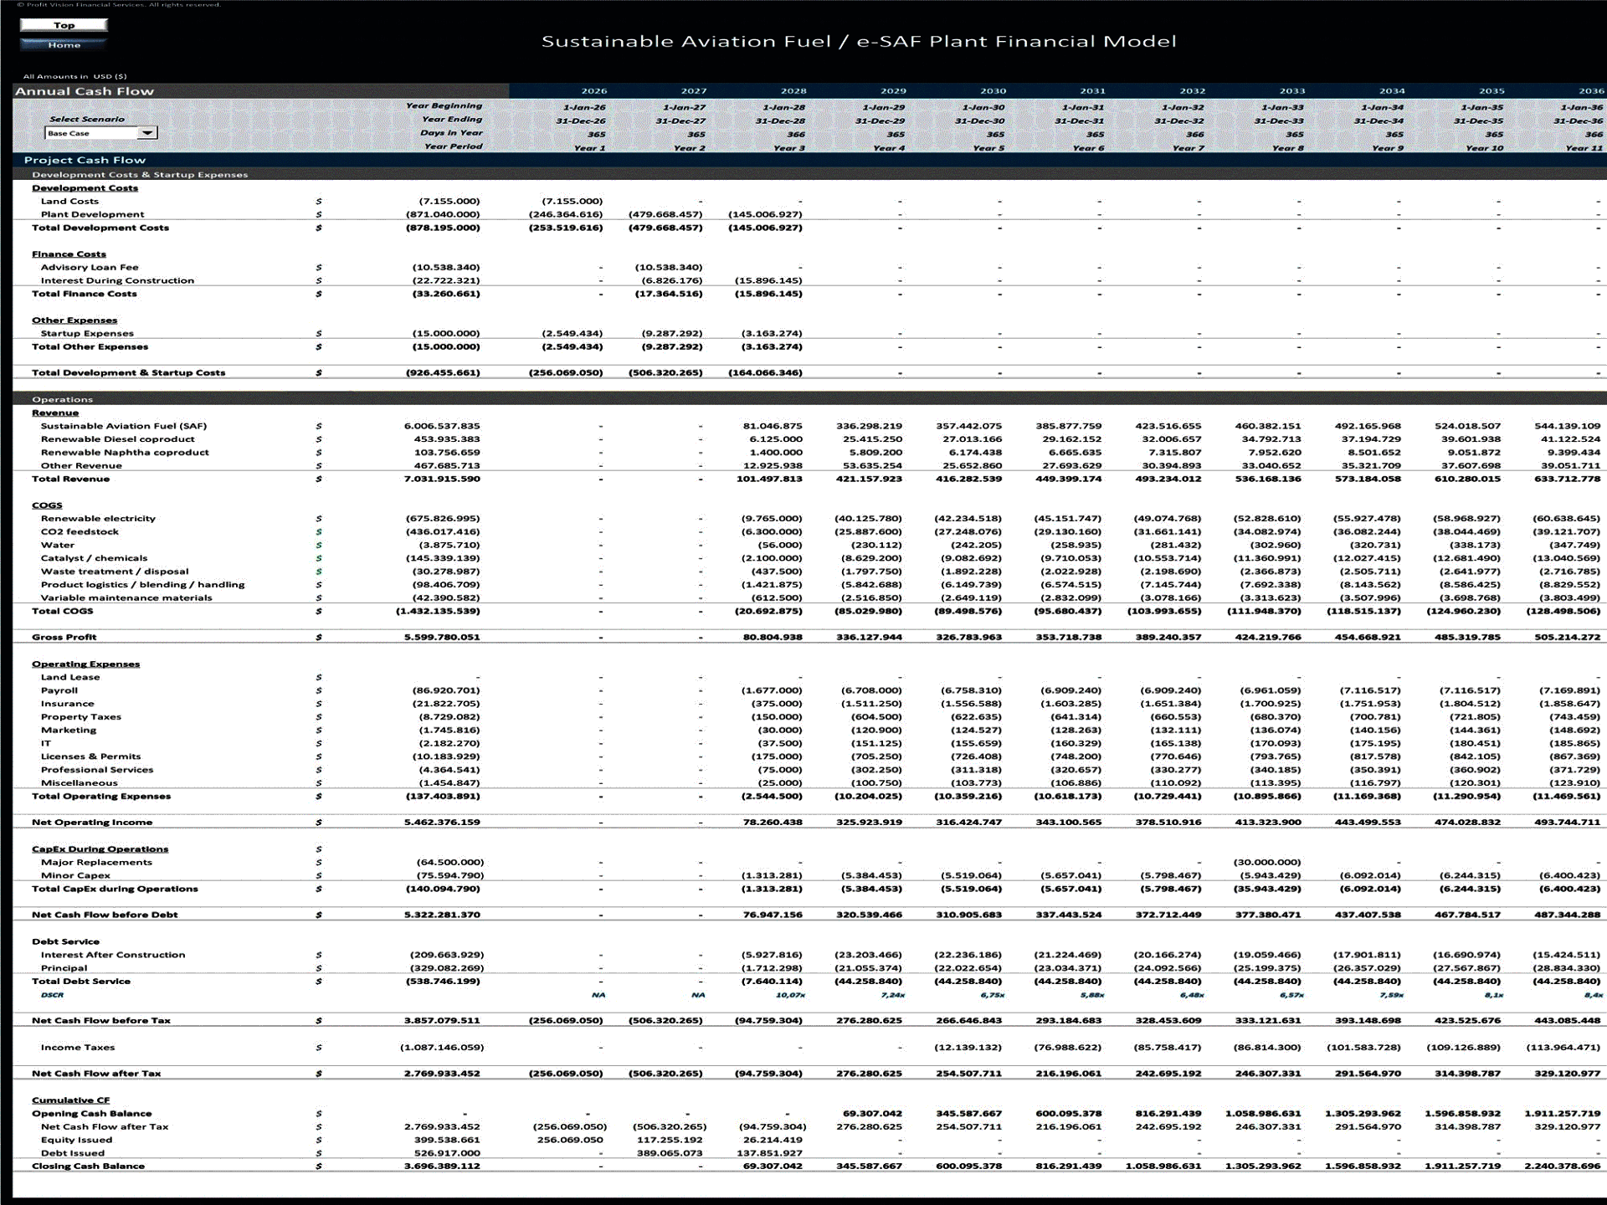The height and width of the screenshot is (1205, 1607).
Task: Click the Gross Profit total 5.599.780.051
Action: pos(442,638)
